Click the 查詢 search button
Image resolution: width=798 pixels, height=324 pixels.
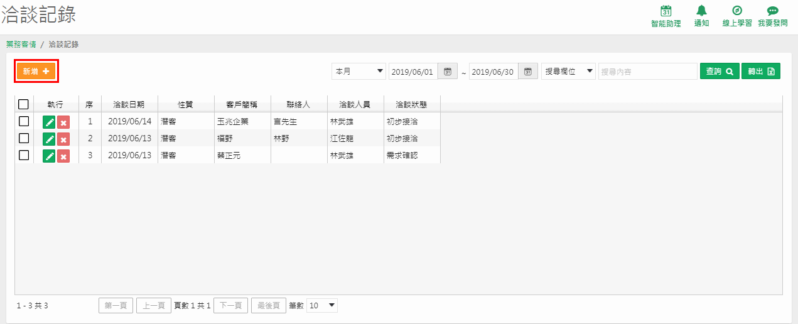[720, 72]
